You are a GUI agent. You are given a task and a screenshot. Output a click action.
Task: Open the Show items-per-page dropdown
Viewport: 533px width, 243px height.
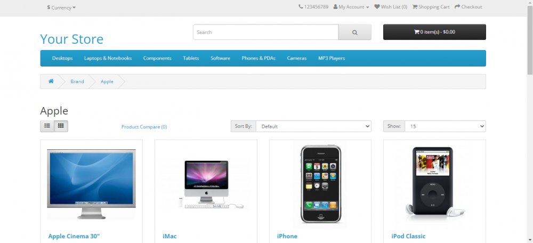tap(445, 126)
